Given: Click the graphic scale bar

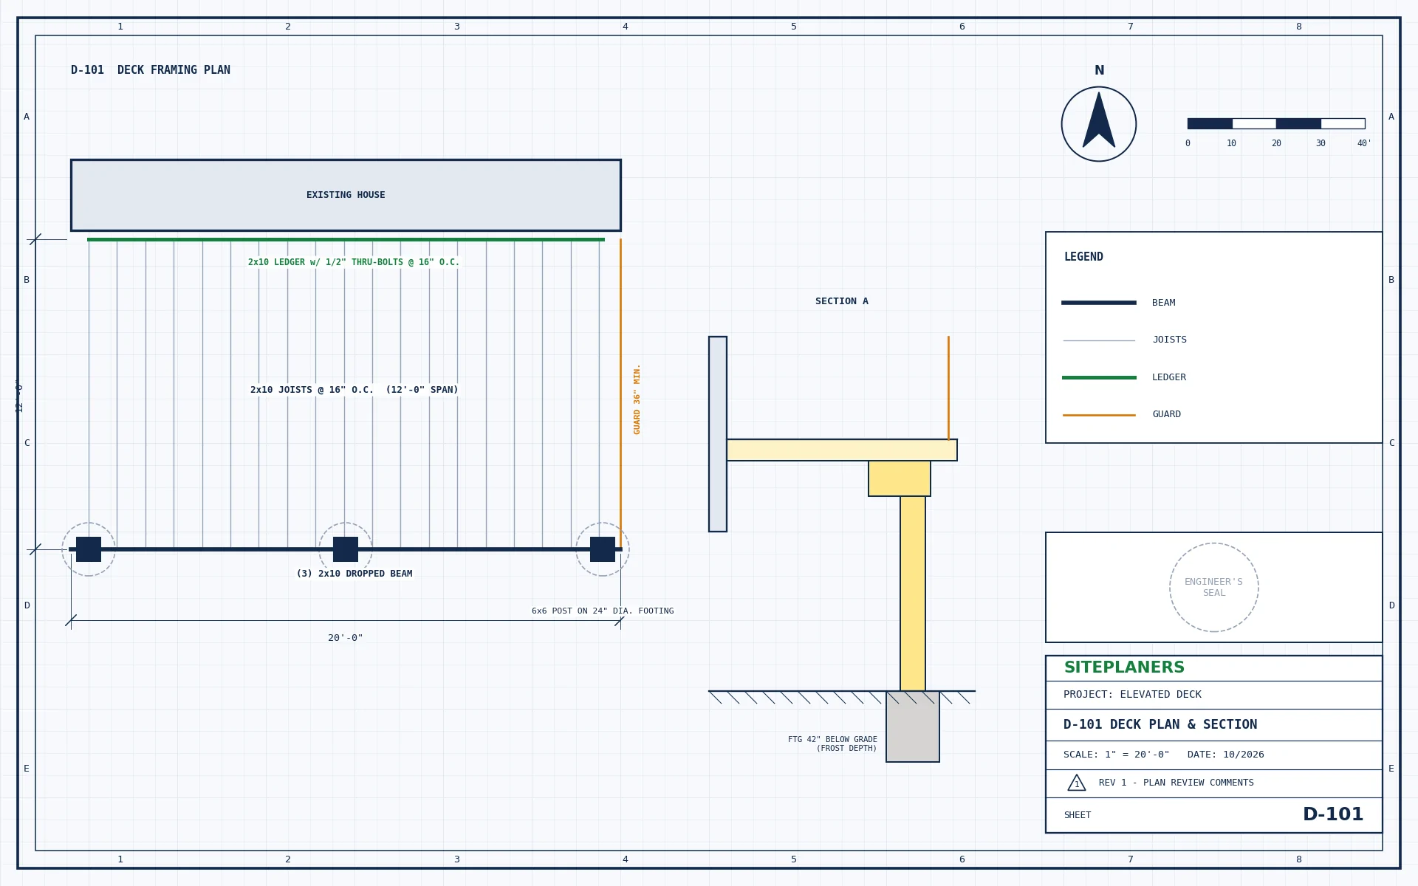Looking at the screenshot, I should 1276,123.
